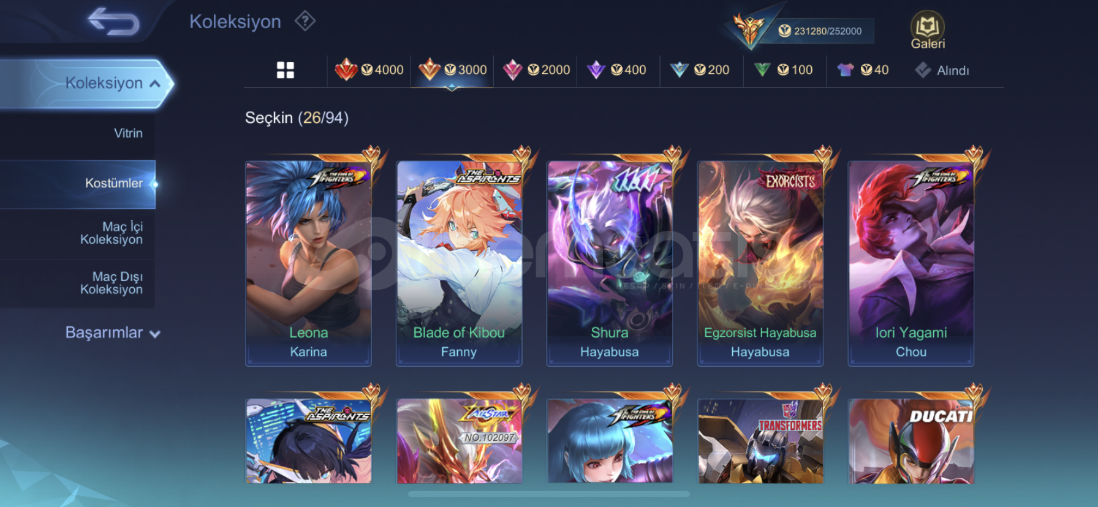Open the Galeri icon
The width and height of the screenshot is (1098, 507).
[928, 31]
